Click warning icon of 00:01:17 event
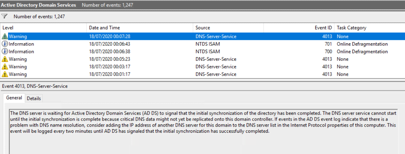This screenshot has height=154, width=405. (x=5, y=74)
